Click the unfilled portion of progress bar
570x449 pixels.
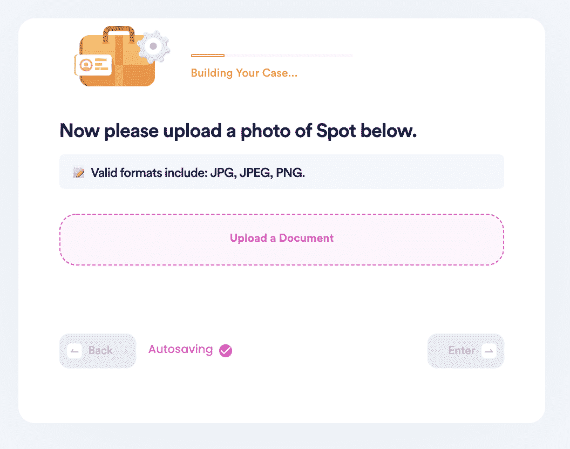[289, 56]
